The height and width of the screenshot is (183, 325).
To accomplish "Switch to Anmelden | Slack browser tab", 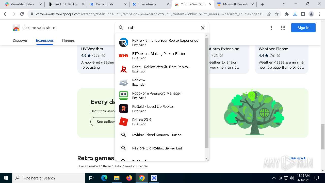I will click(23, 4).
